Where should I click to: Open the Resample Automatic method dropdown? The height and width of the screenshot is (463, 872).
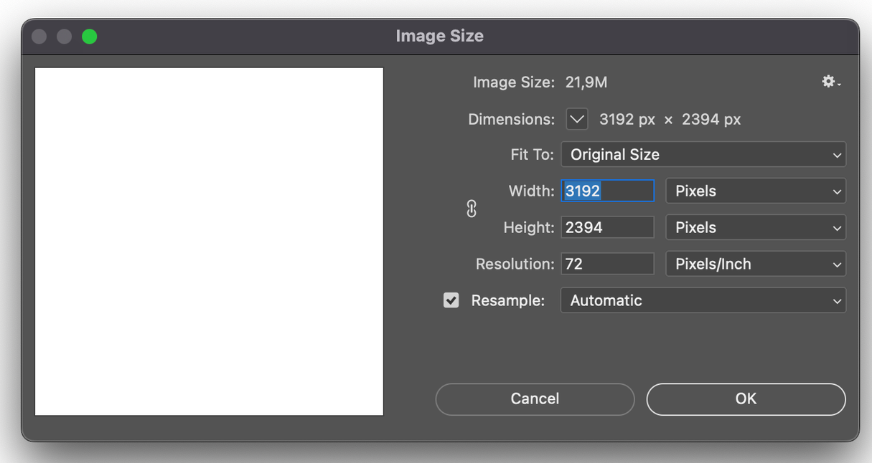coord(703,301)
